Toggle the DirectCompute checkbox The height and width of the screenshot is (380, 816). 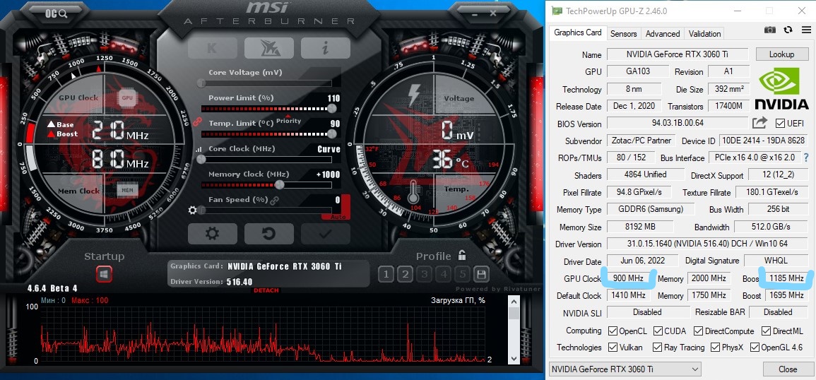pos(699,331)
